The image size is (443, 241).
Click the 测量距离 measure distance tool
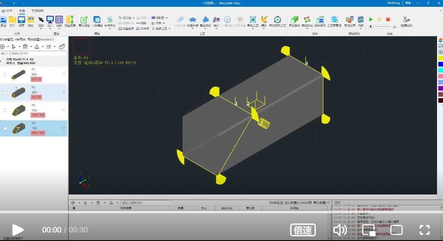click(x=70, y=21)
